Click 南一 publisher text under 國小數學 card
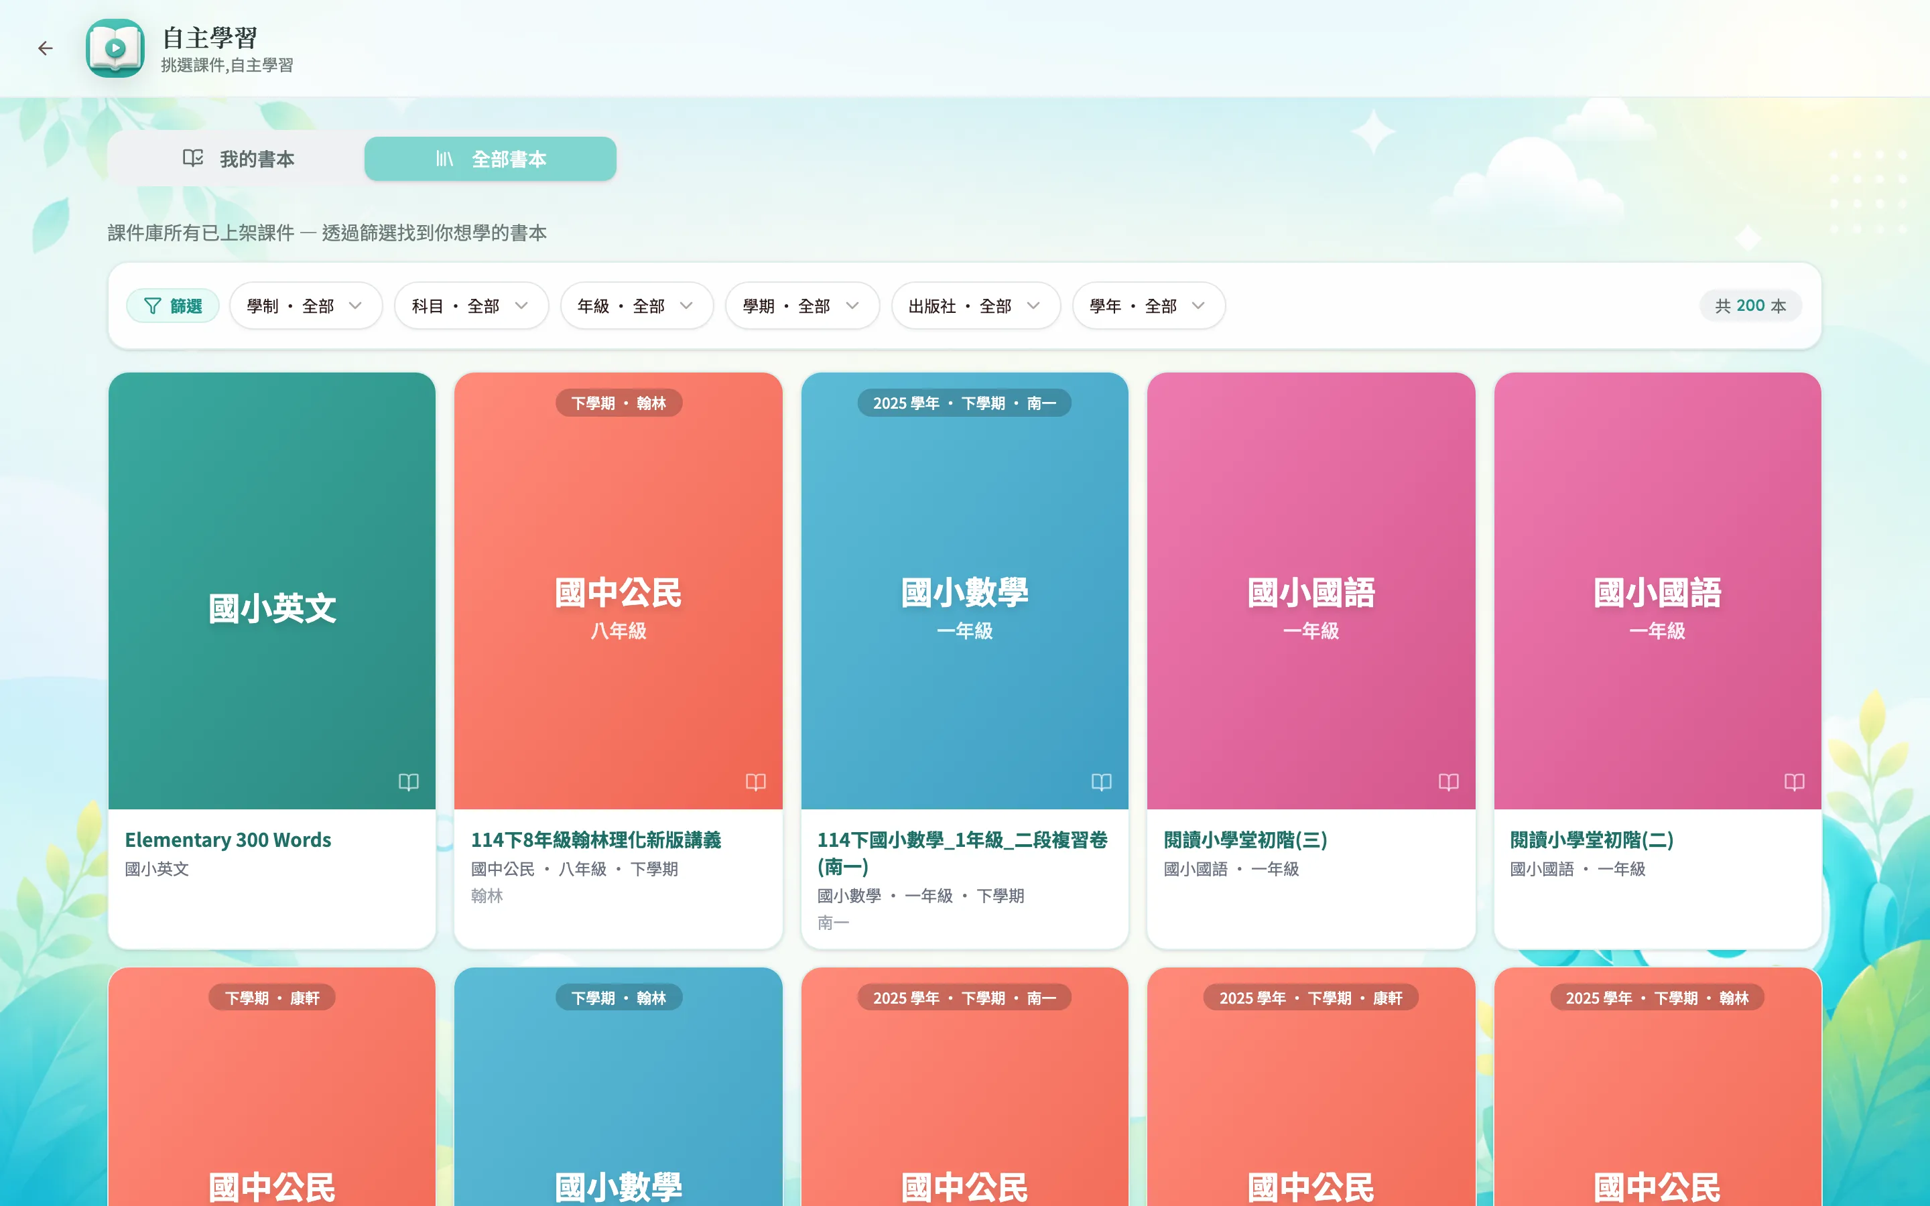This screenshot has width=1930, height=1206. (834, 923)
